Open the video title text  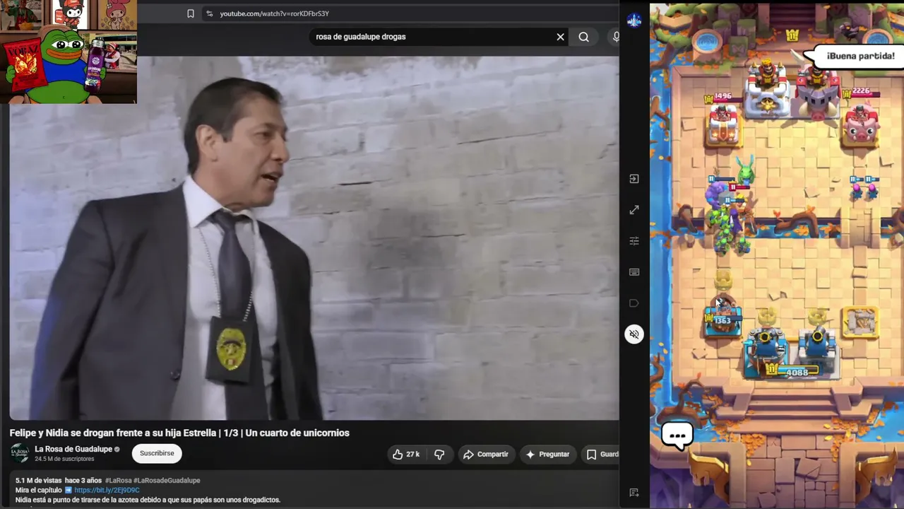tap(179, 433)
